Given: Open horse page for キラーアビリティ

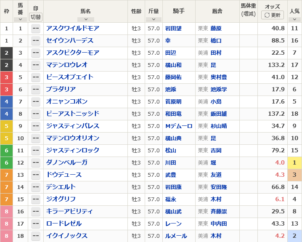Looking at the screenshot, I should (69, 211).
